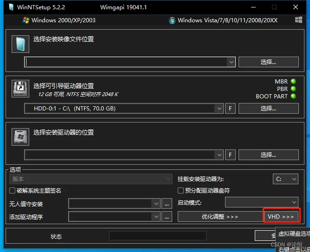310x252 pixels.
Task: Click 选择... button for boot drive
Action: 269,108
